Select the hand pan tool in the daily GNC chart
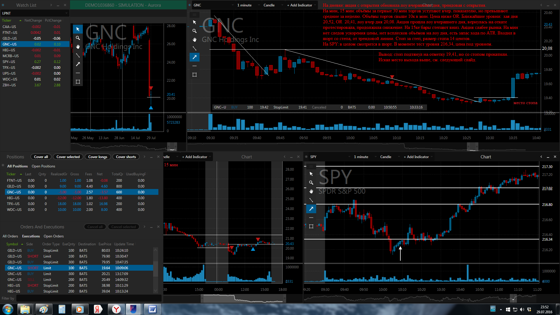The height and width of the screenshot is (315, 560). pyautogui.click(x=78, y=47)
